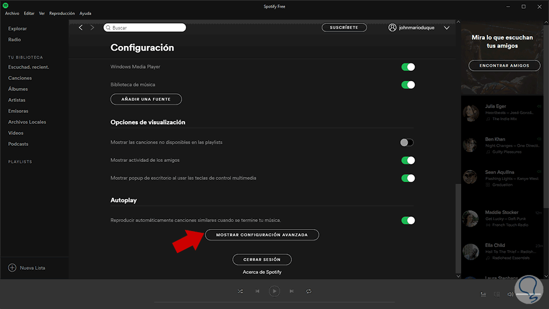Screen dimensions: 549x309
Task: Click the playback progress bar
Action: [274, 302]
